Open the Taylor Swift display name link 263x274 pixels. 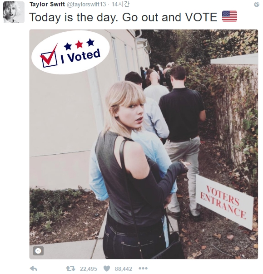47,4
